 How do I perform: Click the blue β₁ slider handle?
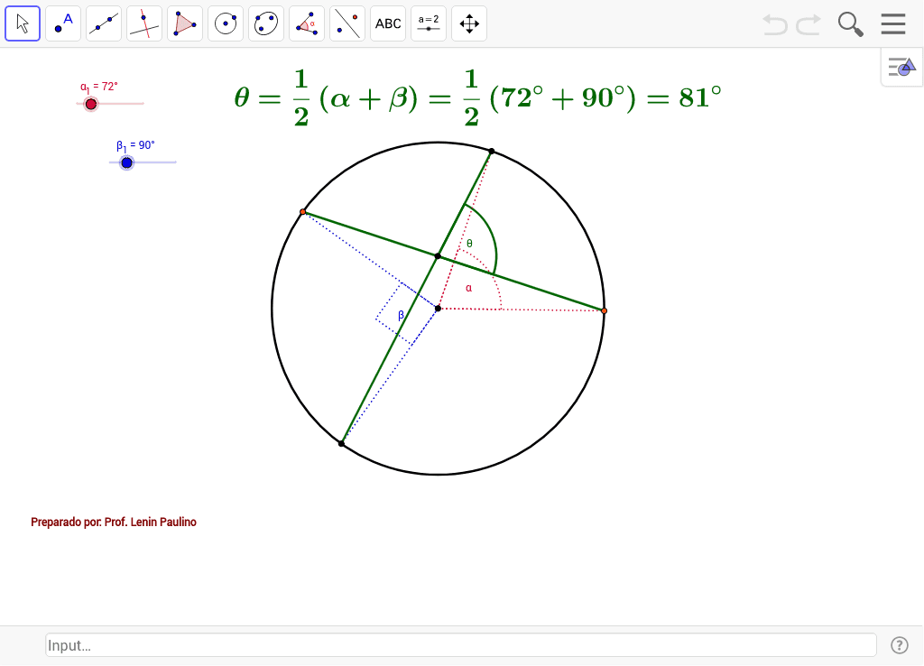(126, 162)
